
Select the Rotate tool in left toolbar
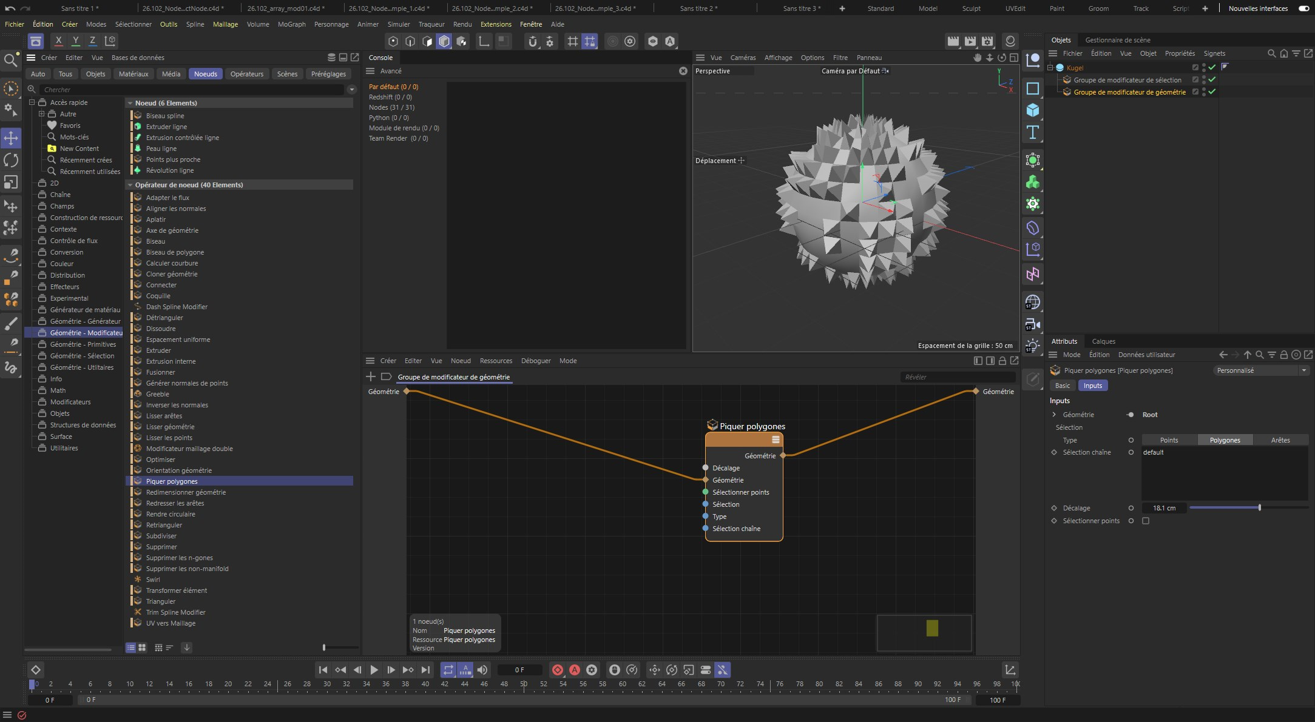(x=11, y=160)
